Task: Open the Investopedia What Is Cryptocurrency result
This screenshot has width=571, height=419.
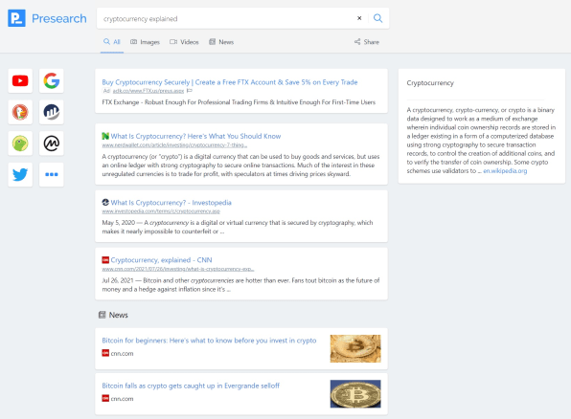Action: pyautogui.click(x=171, y=203)
